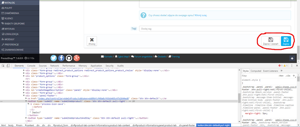Image resolution: width=300 pixels, height=127 pixels.
Task: Expand the createImageDescription div node
Action: click(24, 90)
